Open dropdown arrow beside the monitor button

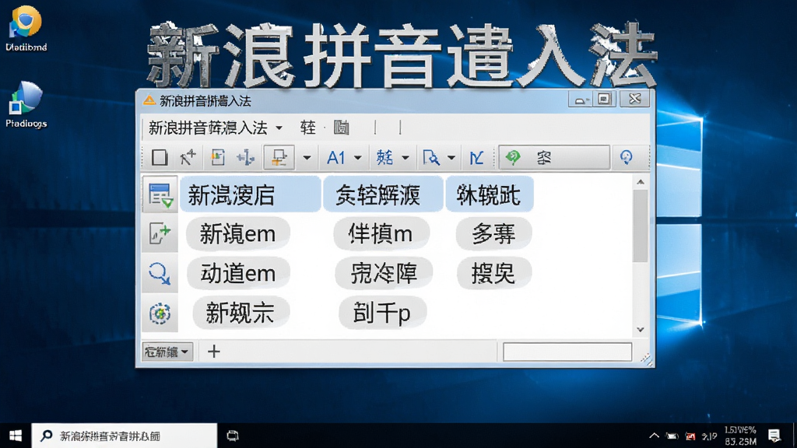[307, 157]
